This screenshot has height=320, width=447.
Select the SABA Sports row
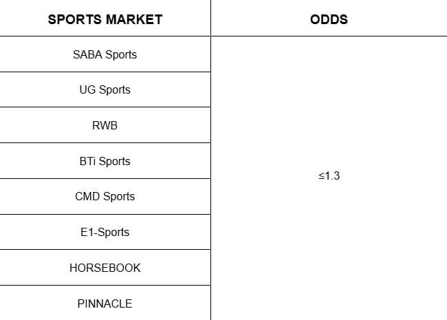click(105, 54)
